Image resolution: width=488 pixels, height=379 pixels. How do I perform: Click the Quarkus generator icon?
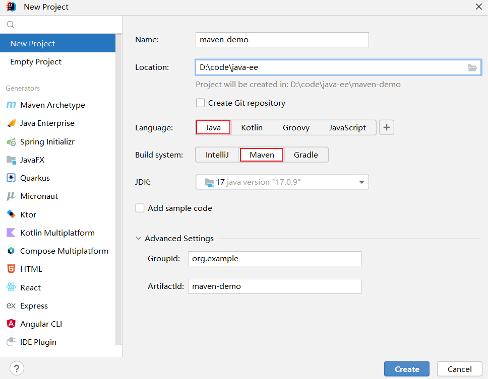pos(11,178)
